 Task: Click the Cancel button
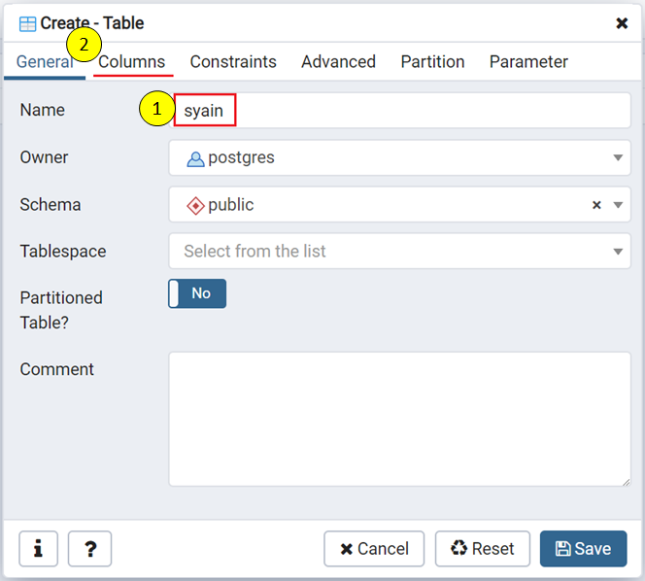(x=374, y=549)
